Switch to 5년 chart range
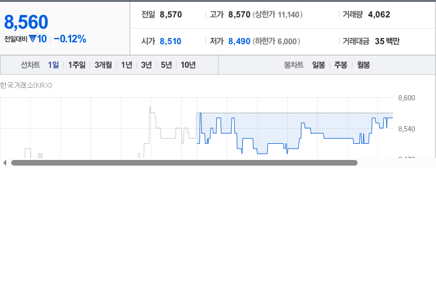436x305 pixels. 166,65
